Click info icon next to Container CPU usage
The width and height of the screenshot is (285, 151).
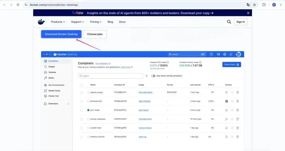point(168,62)
